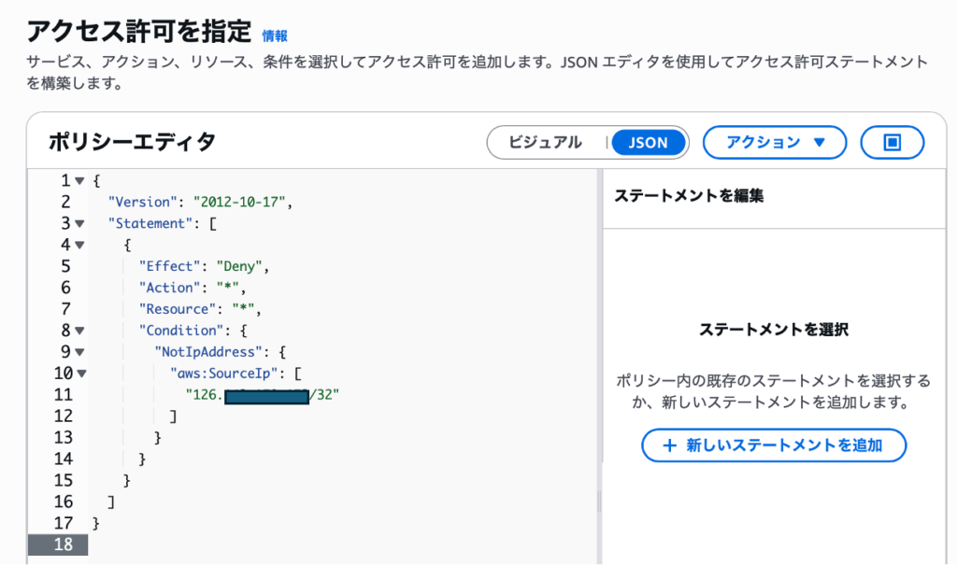
Task: Click 新しいステートメントを追加 button
Action: pyautogui.click(x=774, y=445)
